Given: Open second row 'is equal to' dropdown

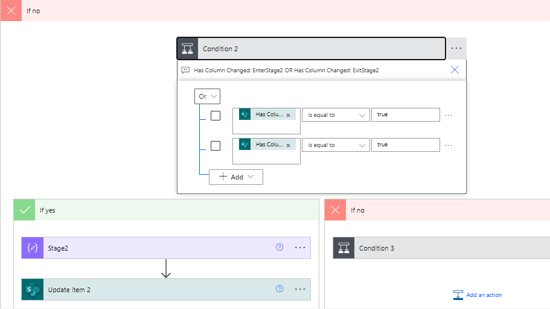Looking at the screenshot, I should click(336, 145).
